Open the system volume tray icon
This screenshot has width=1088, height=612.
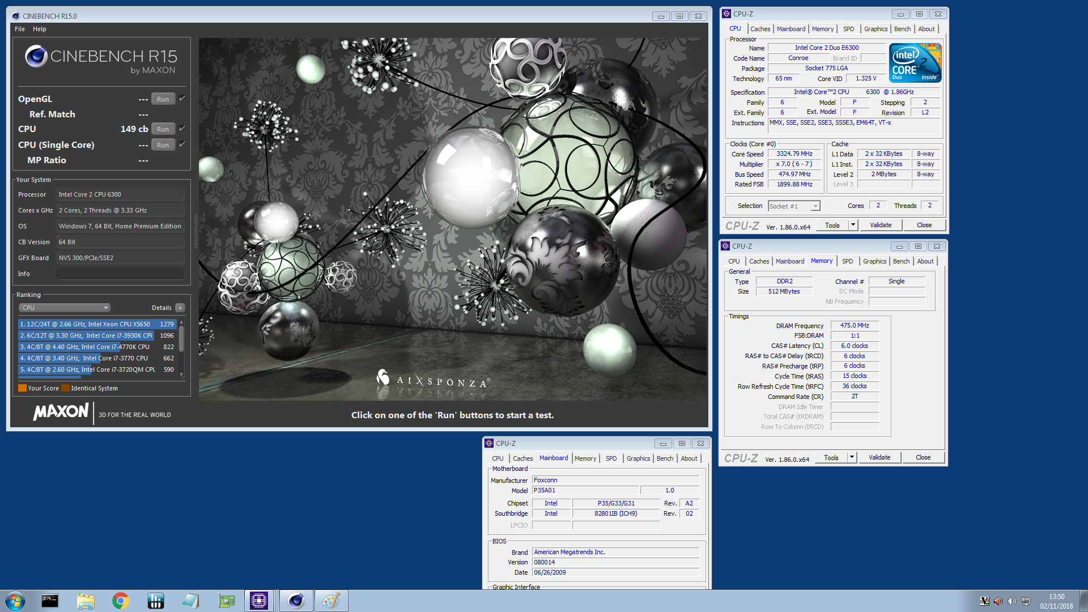[x=1011, y=601]
